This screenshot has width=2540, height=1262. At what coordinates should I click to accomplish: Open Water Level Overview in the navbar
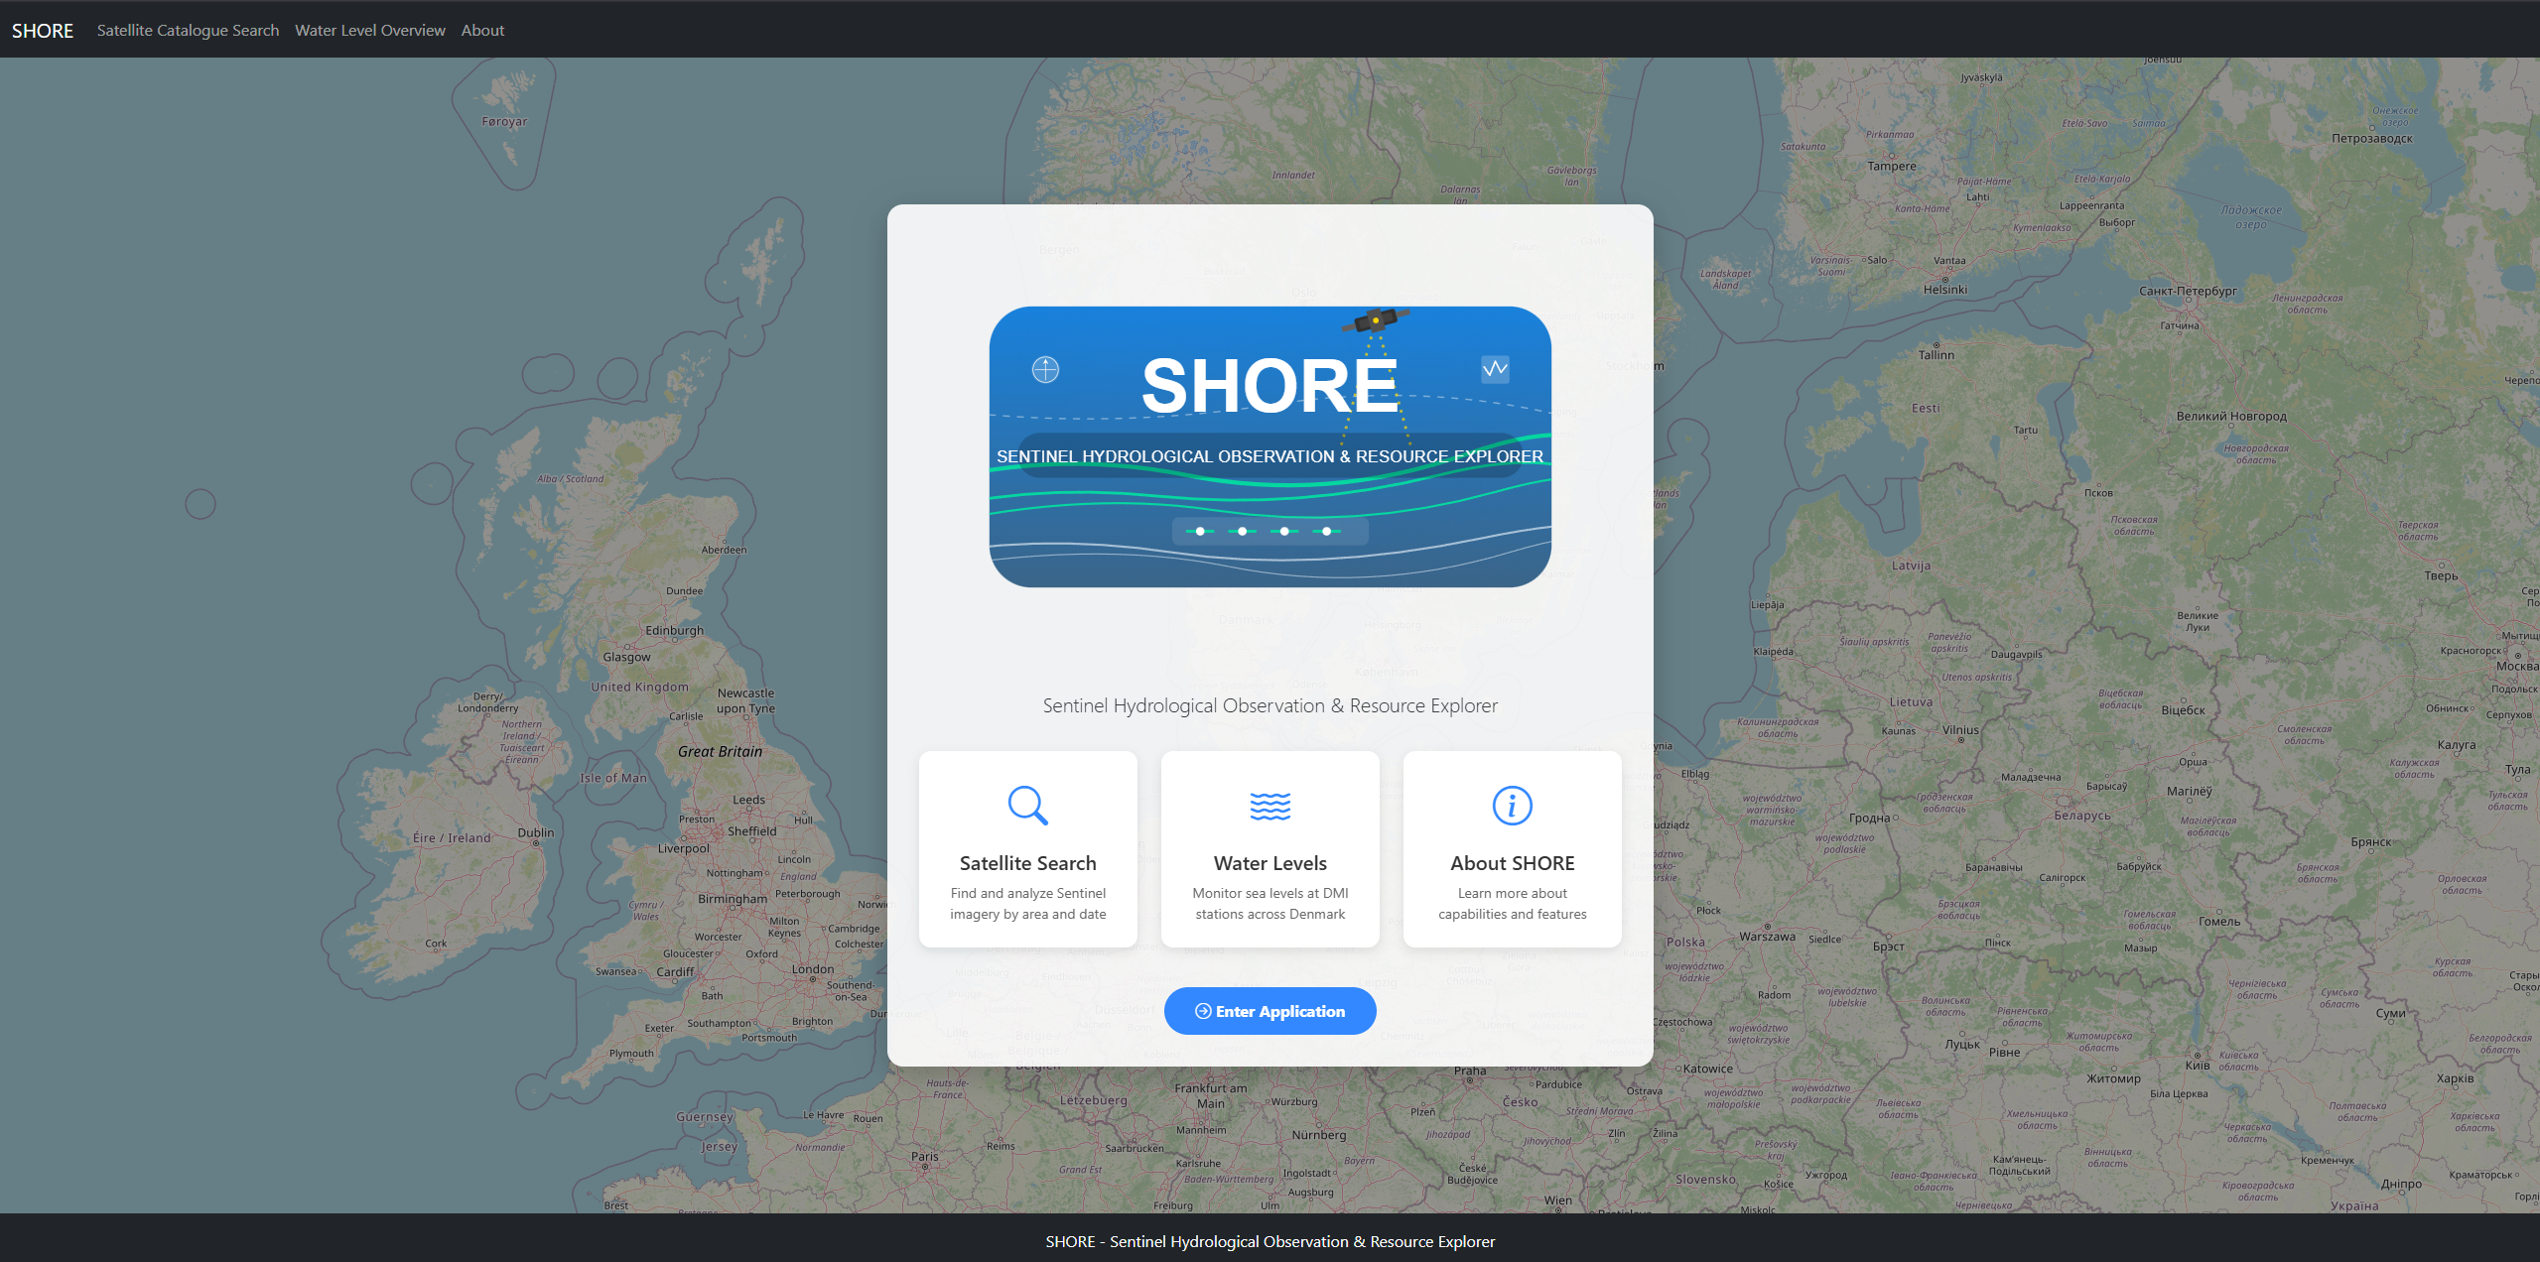pos(369,30)
